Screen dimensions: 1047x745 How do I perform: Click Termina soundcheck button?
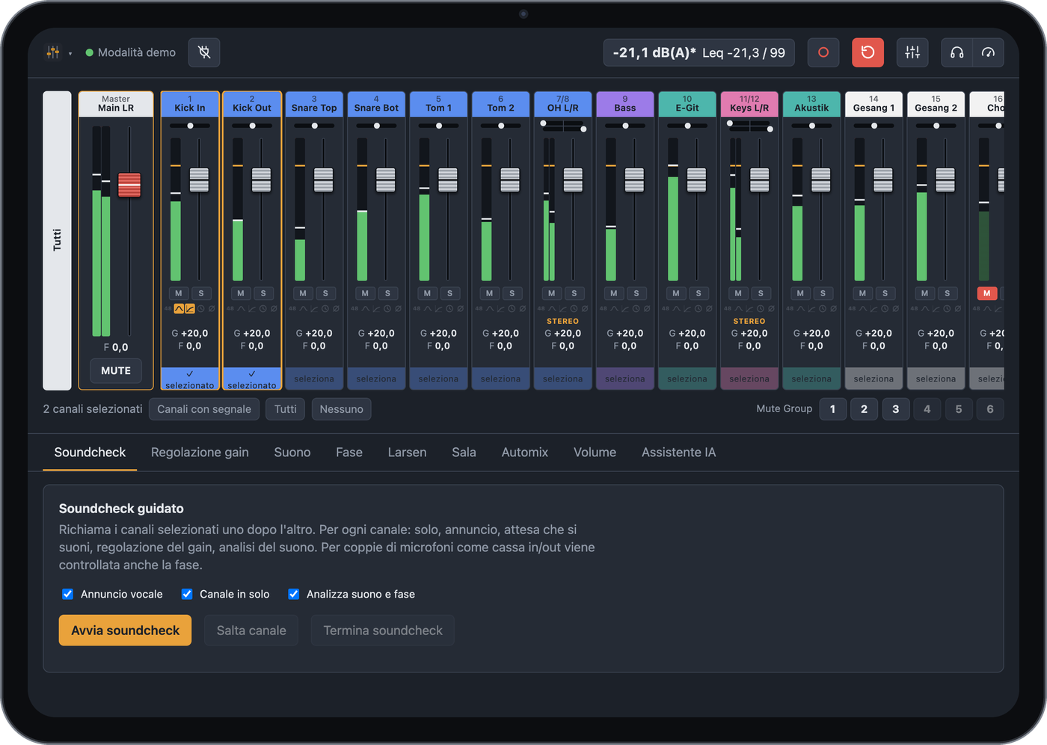tap(383, 631)
